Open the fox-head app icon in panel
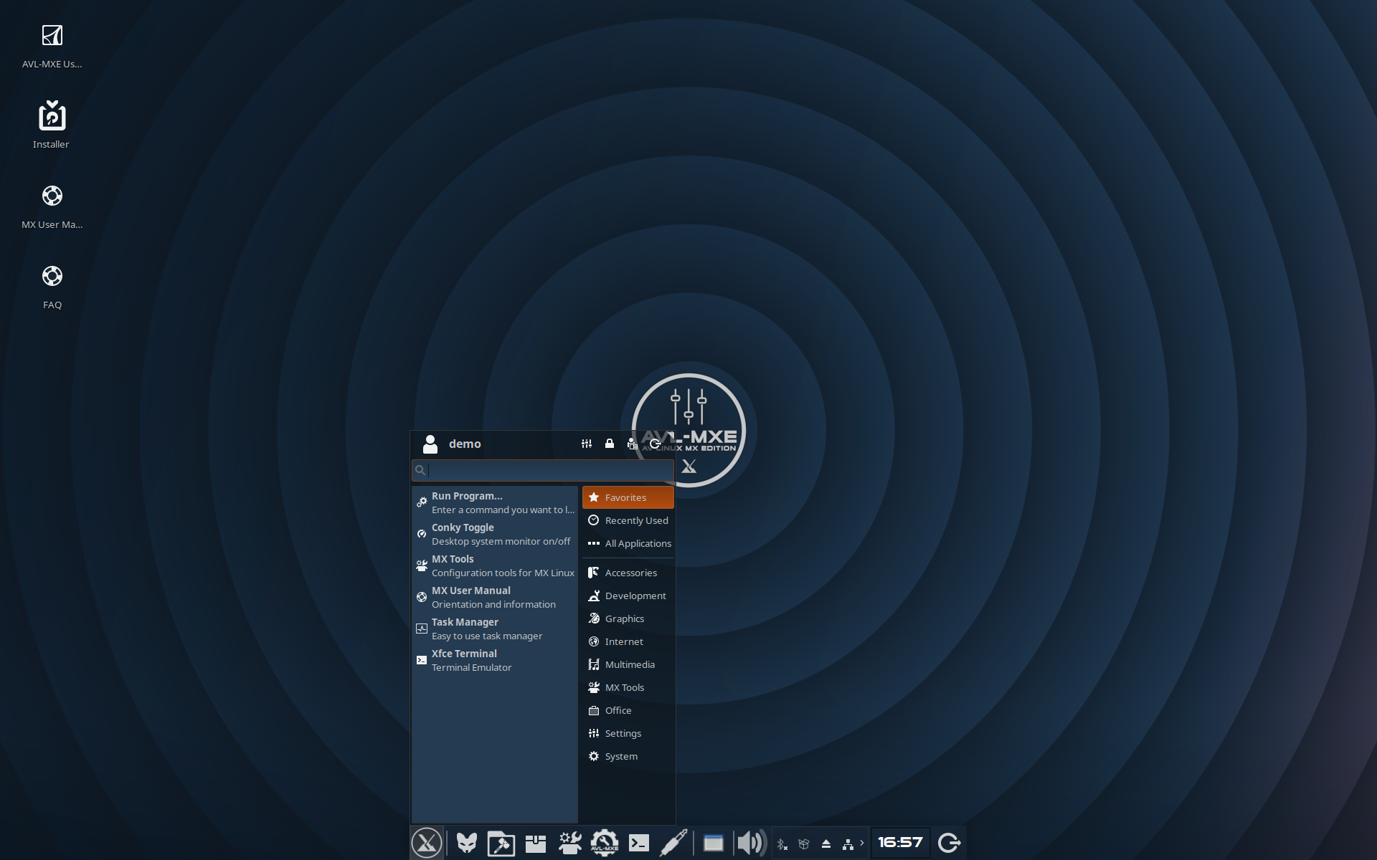Image resolution: width=1377 pixels, height=860 pixels. (x=467, y=843)
